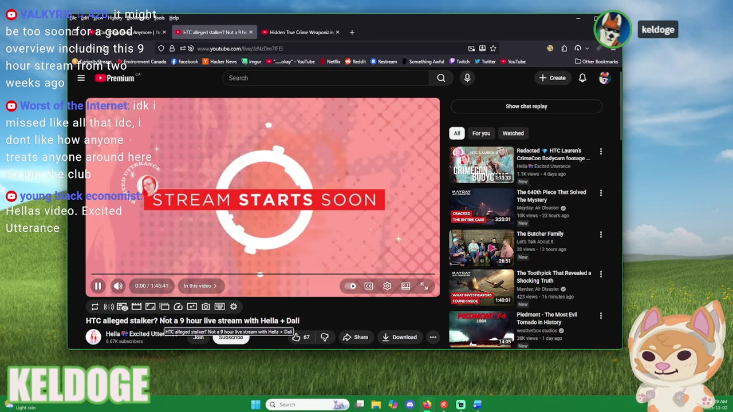Open YouTube account avatar menu
The height and width of the screenshot is (412, 733).
(604, 78)
